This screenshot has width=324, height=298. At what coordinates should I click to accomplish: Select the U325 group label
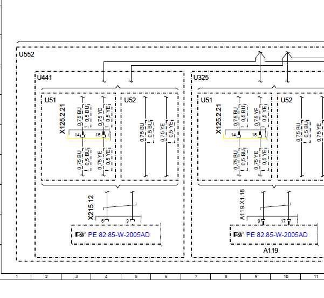[x=201, y=78]
